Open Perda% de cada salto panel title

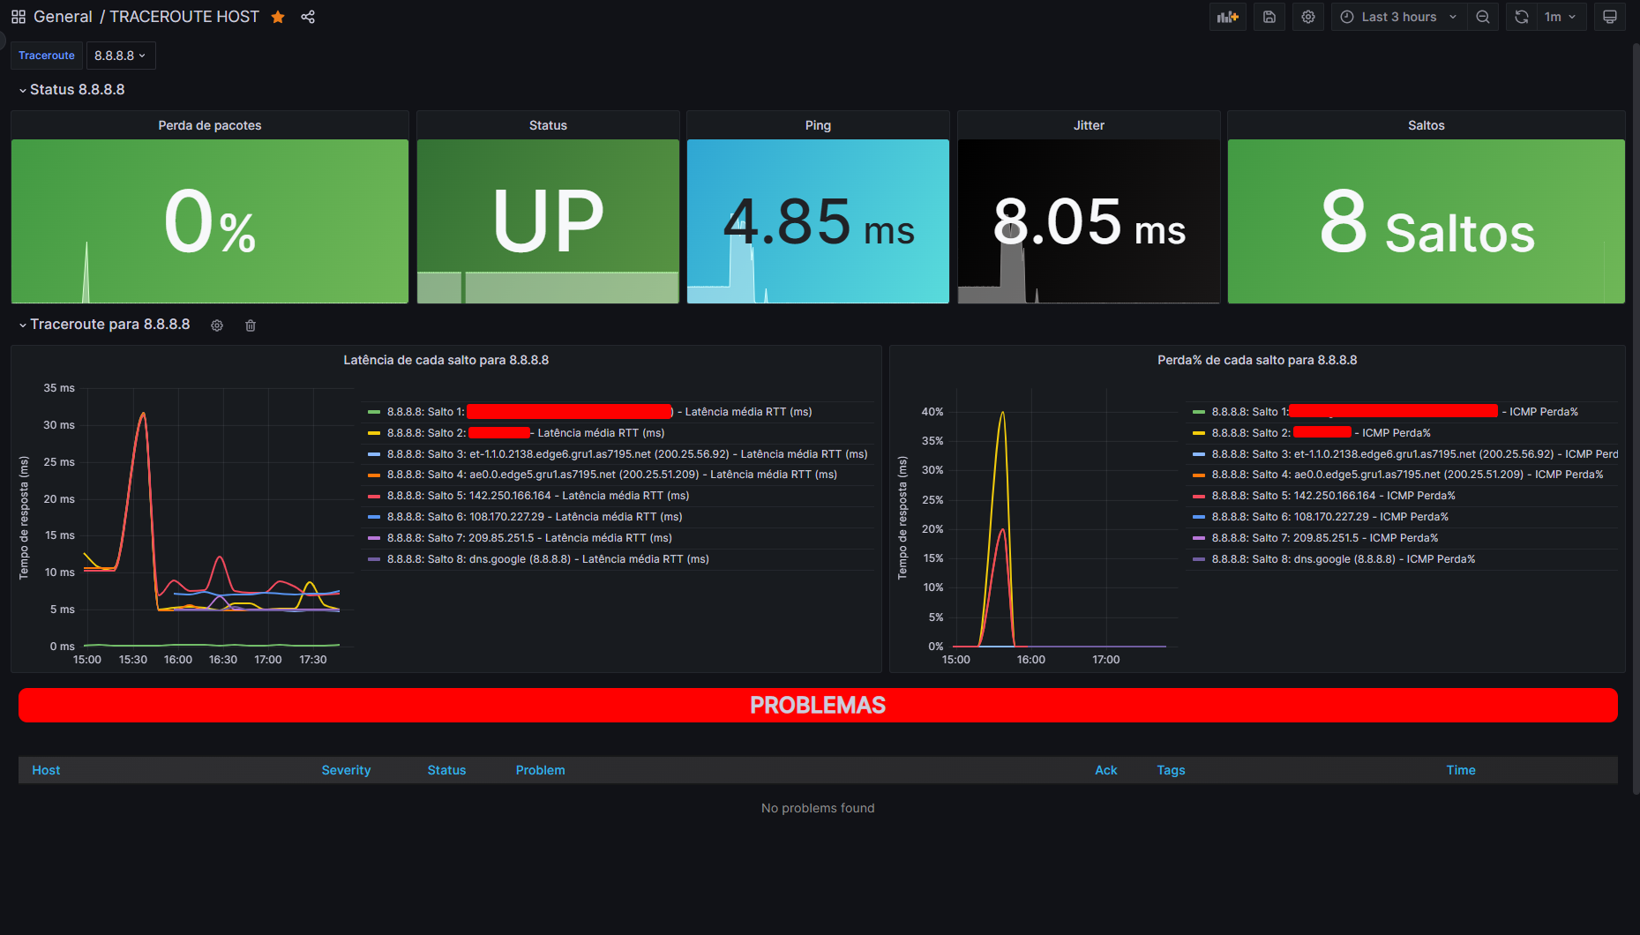point(1257,360)
